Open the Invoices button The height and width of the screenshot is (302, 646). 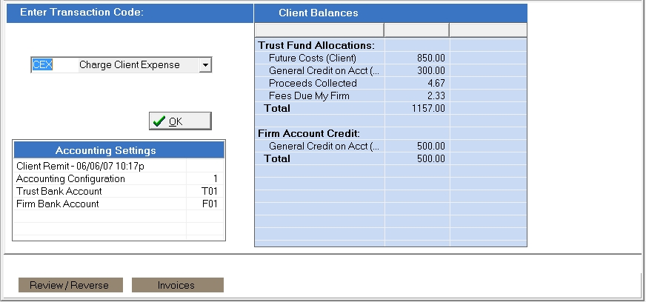tap(177, 285)
